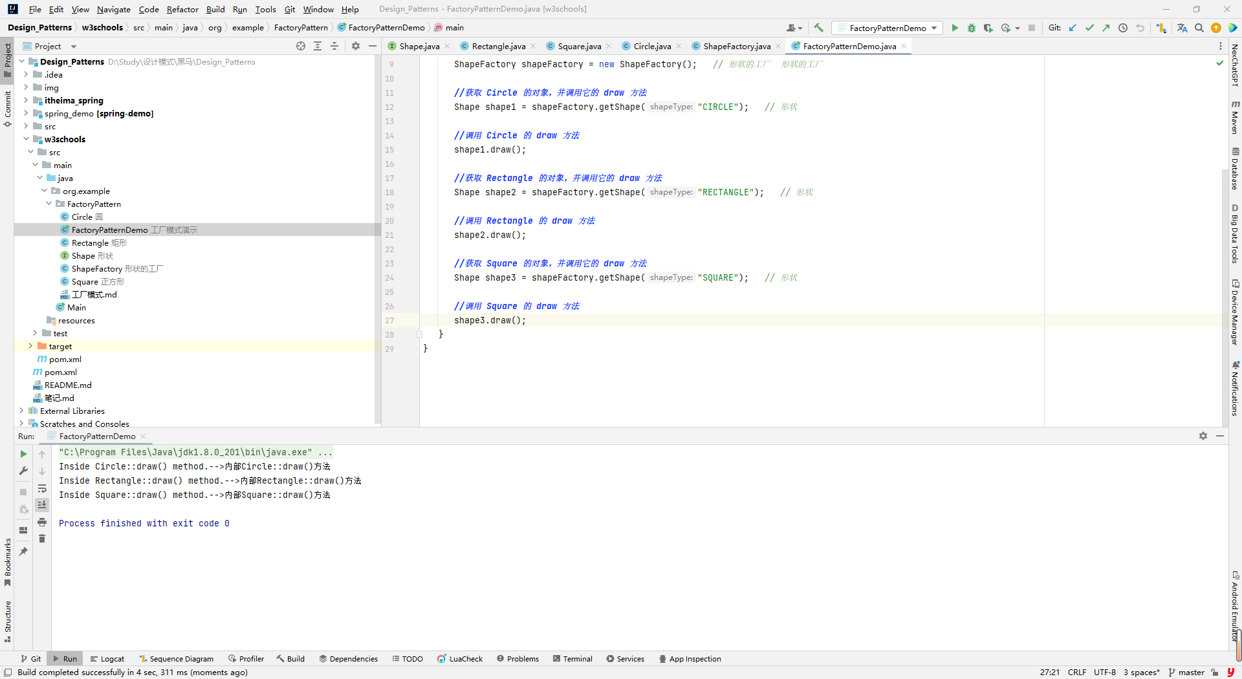
Task: Run FactoryPatternDemo with the green play icon
Action: tap(955, 28)
